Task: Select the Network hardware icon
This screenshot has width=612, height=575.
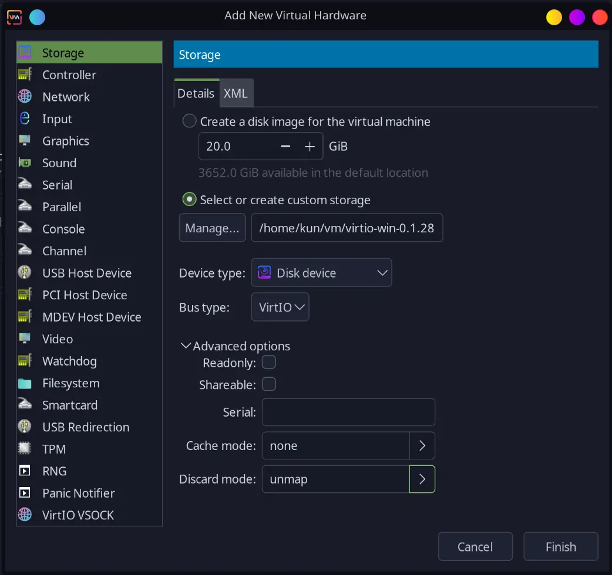Action: pos(25,97)
